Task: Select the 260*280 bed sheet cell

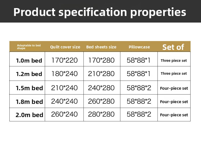Action: point(101,101)
